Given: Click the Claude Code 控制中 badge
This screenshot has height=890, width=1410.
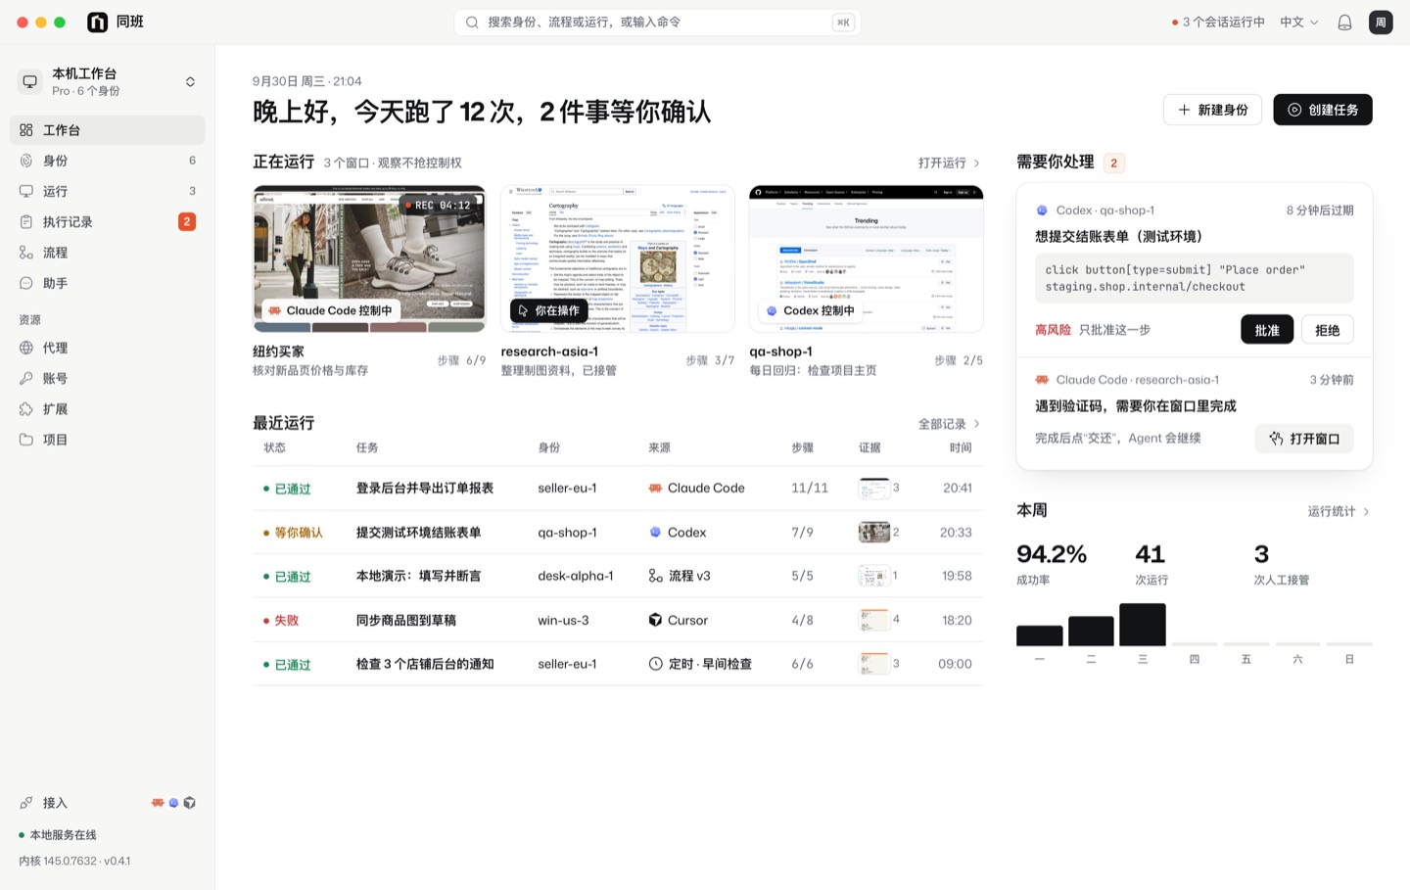Looking at the screenshot, I should 330,310.
